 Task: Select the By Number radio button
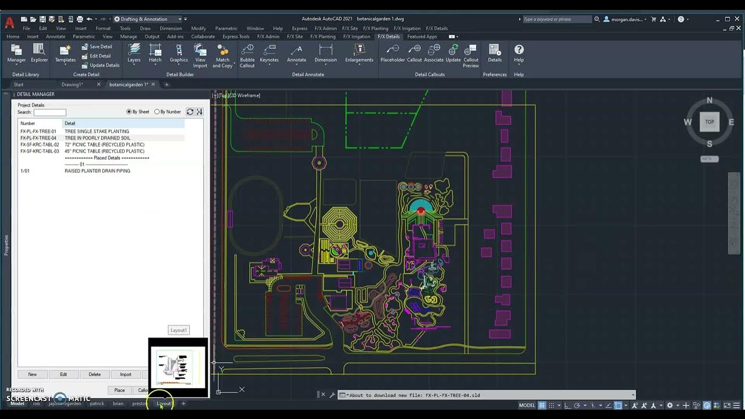click(x=168, y=112)
